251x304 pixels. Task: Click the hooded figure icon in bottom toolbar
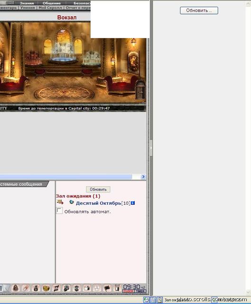(x=16, y=288)
